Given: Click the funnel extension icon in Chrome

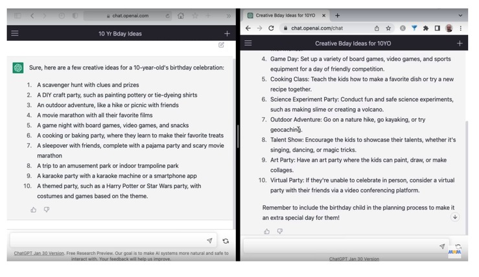Looking at the screenshot, I should 414,28.
